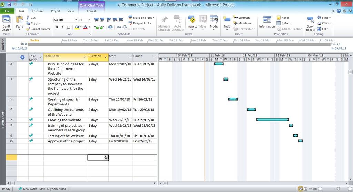The image size is (353, 192).
Task: Open the Help question mark icon
Action: coord(339,11)
